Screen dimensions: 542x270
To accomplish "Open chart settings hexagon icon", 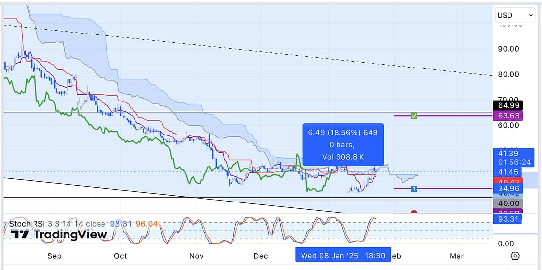I will pos(515,256).
